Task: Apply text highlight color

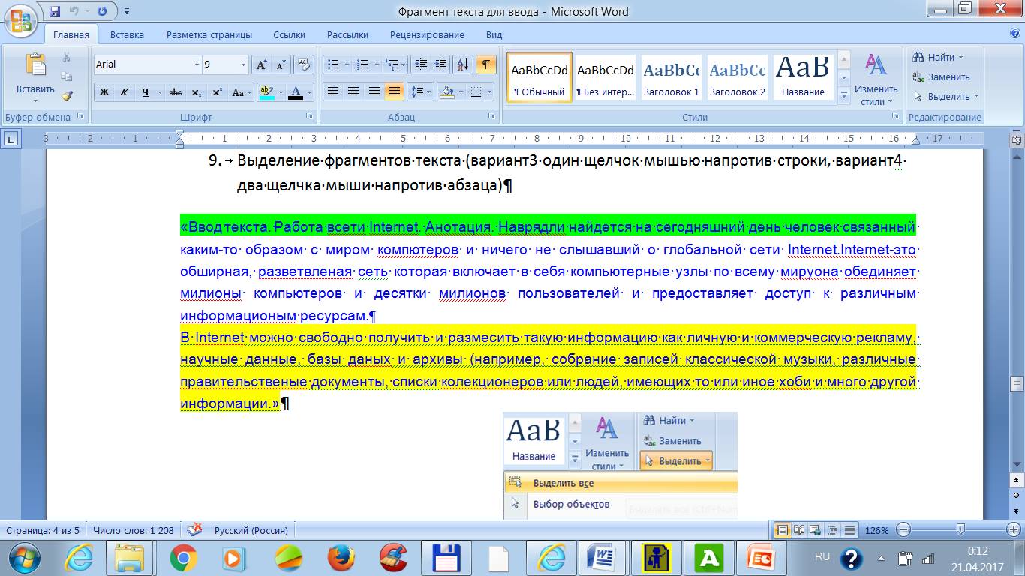Action: point(266,92)
